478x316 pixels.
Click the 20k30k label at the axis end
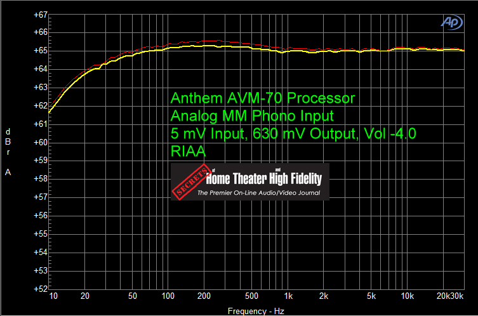pos(448,297)
